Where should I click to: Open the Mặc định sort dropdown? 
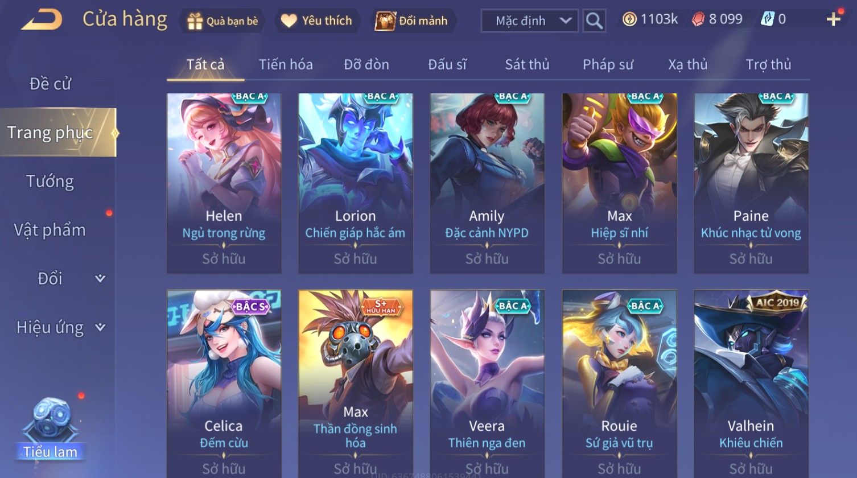tap(530, 21)
